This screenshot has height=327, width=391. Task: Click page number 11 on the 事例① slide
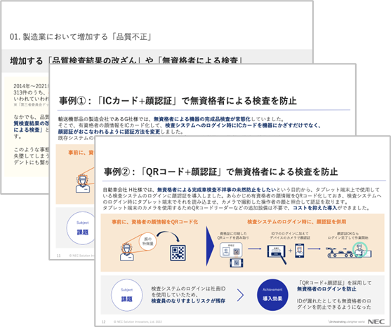coord(59,256)
